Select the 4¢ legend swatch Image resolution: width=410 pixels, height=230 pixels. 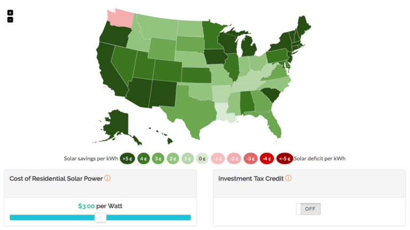(144, 159)
